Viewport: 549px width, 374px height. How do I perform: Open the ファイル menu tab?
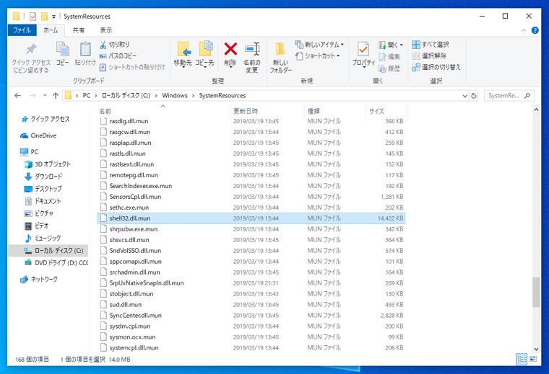tap(22, 30)
